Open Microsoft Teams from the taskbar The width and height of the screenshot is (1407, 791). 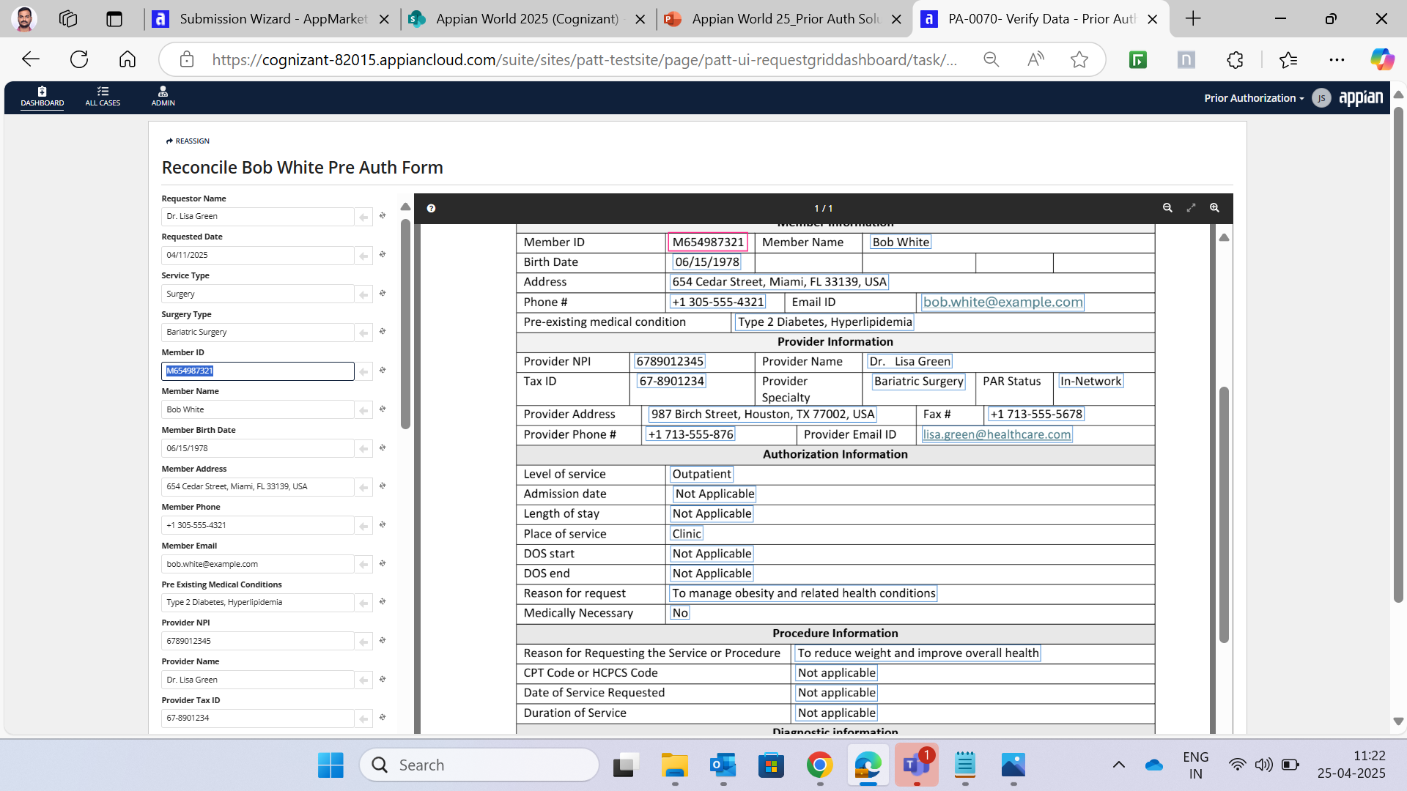[916, 765]
